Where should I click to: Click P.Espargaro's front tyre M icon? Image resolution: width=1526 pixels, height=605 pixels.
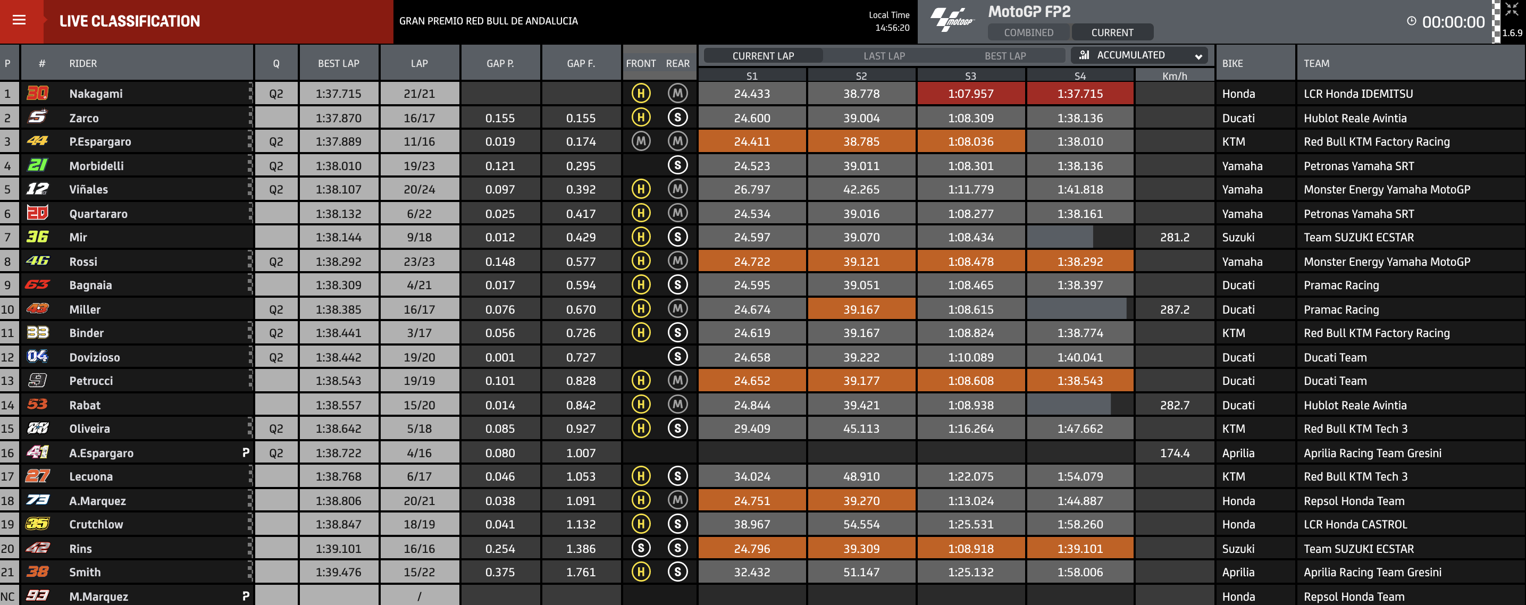click(640, 141)
